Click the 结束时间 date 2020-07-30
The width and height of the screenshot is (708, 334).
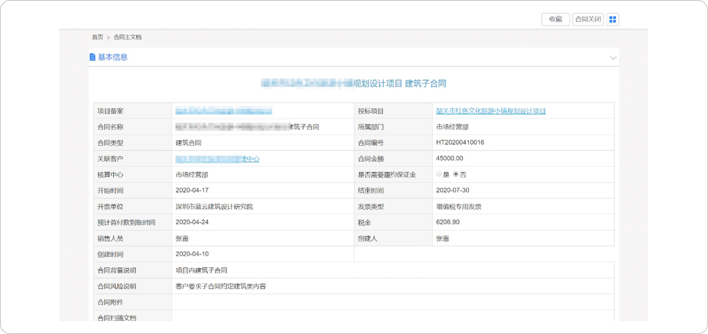(452, 190)
